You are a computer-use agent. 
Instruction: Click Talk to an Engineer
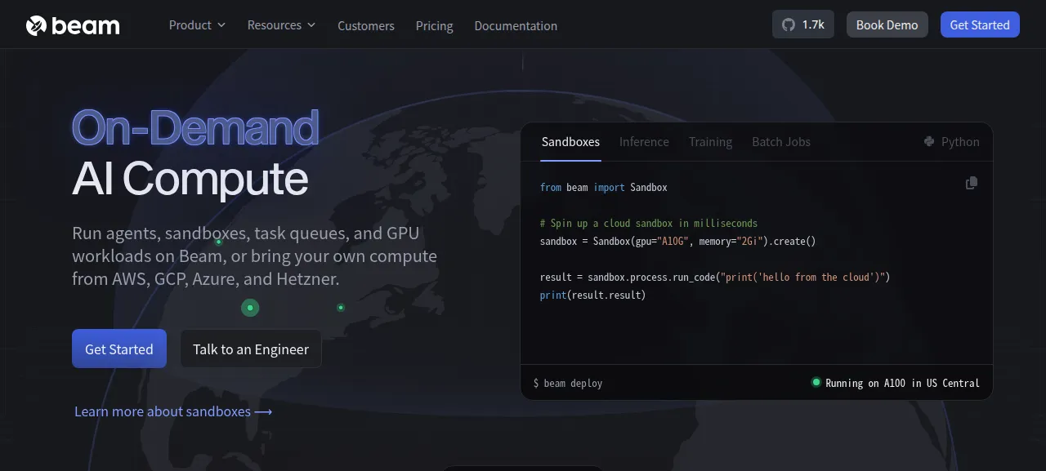click(251, 349)
